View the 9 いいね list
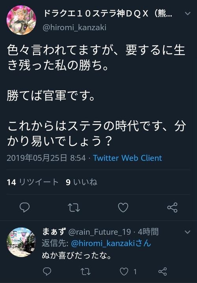The image size is (197, 283). (x=82, y=182)
